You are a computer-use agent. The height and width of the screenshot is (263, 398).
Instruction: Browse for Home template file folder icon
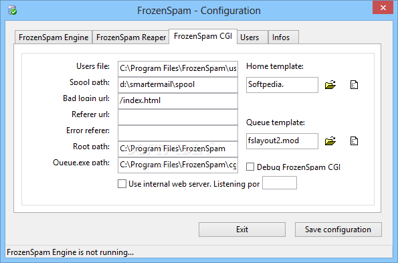pyautogui.click(x=330, y=85)
